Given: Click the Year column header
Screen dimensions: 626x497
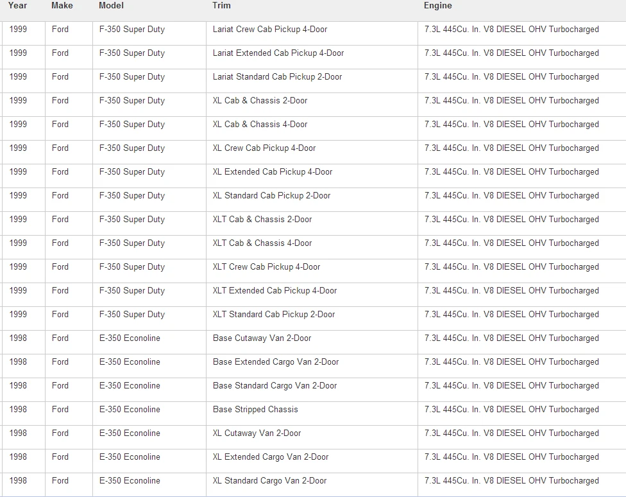Looking at the screenshot, I should 17,6.
